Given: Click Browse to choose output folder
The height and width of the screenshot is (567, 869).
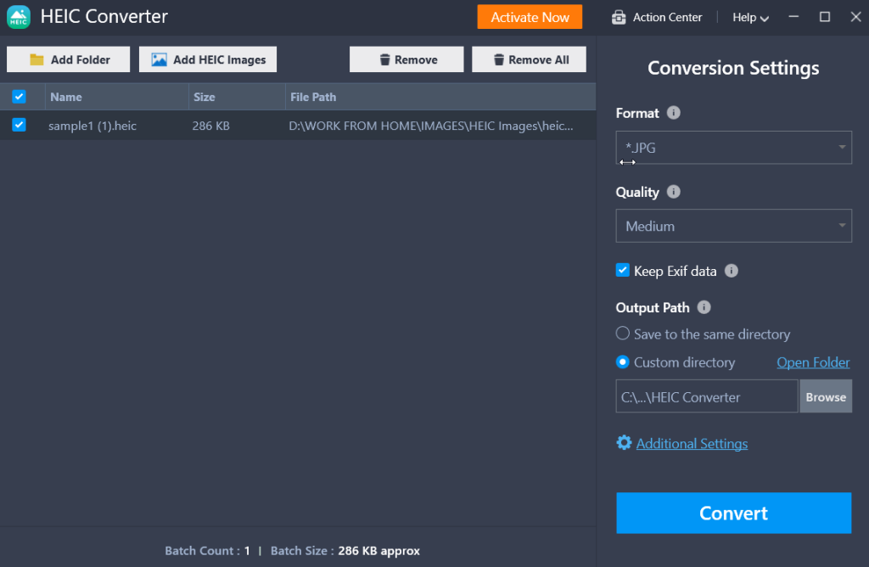Looking at the screenshot, I should tap(825, 397).
